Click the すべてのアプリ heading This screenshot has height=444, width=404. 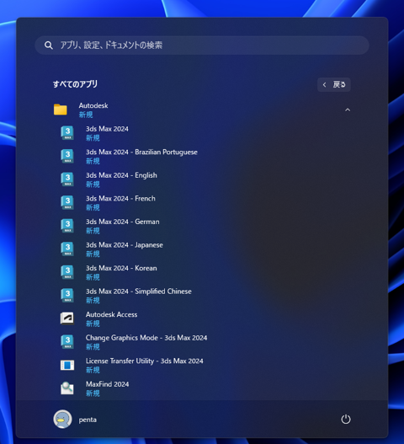pyautogui.click(x=75, y=84)
